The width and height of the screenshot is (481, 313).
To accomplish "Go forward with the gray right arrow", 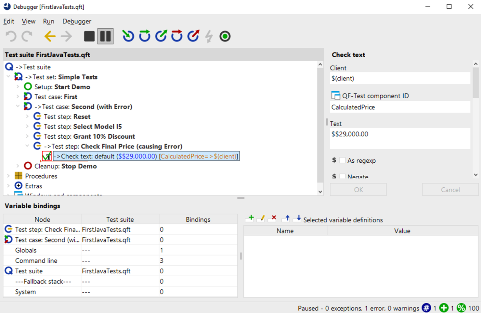I will (x=66, y=36).
